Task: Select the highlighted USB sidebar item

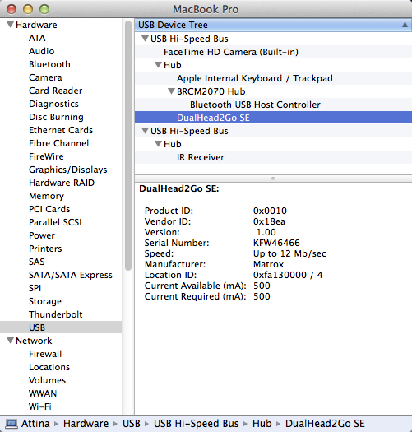Action: [x=61, y=327]
